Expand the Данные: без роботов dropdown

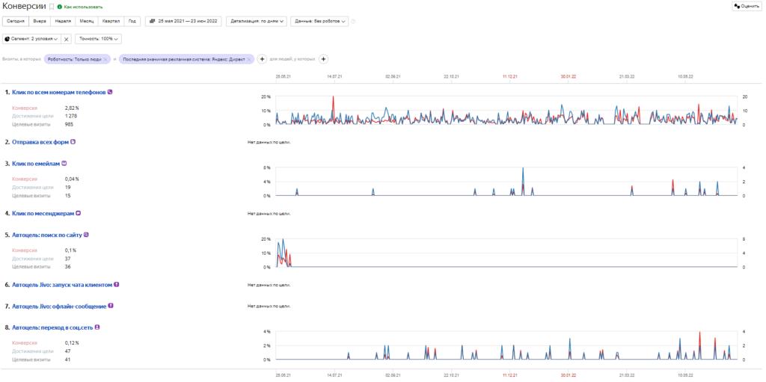[319, 22]
